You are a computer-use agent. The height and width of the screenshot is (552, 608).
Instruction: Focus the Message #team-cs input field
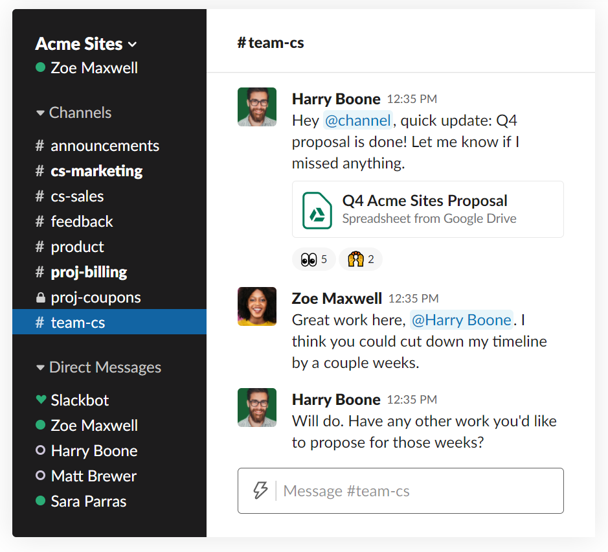pos(401,490)
